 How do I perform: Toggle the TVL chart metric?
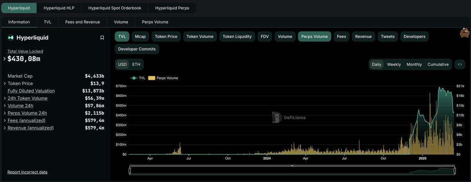tap(122, 36)
